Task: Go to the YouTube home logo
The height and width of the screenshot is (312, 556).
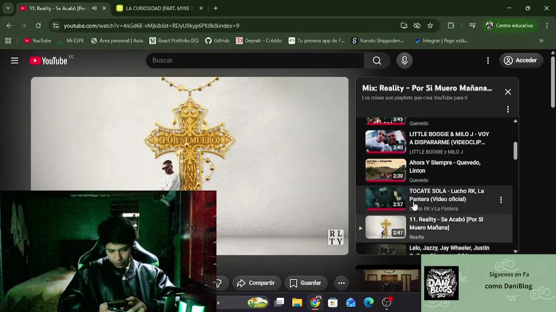Action: (x=48, y=61)
